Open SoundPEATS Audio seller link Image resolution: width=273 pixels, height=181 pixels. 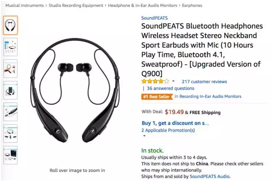209,176
